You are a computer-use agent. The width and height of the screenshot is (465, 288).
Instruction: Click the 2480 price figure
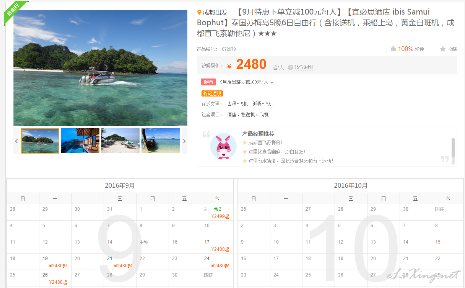251,64
